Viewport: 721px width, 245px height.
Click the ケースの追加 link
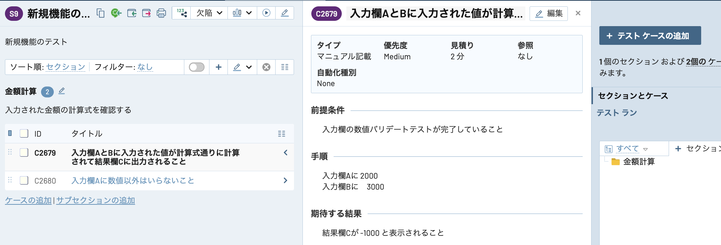click(28, 201)
